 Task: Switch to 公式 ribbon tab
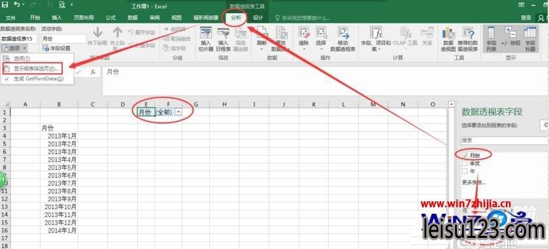click(x=110, y=18)
